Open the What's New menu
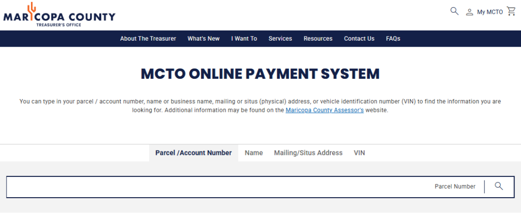Screen dimensions: 521x217 [204, 39]
